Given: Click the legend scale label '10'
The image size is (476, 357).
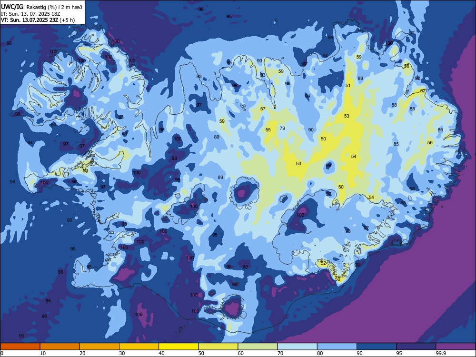Looking at the screenshot, I should (x=43, y=353).
